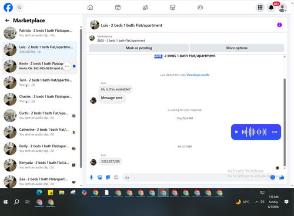Open Charles's conversation
Screen dimensions: 294x216
coord(39,99)
